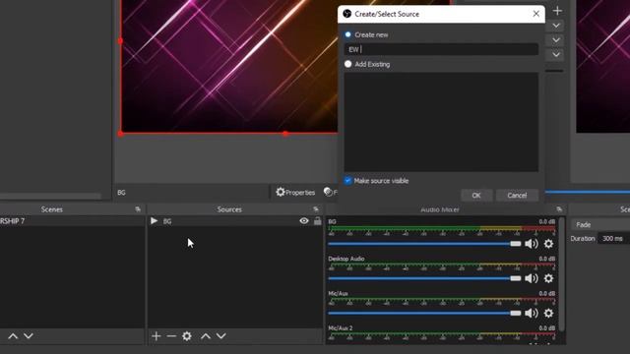Adjust the Mic/Aux volume slider
630x354 pixels.
point(424,313)
